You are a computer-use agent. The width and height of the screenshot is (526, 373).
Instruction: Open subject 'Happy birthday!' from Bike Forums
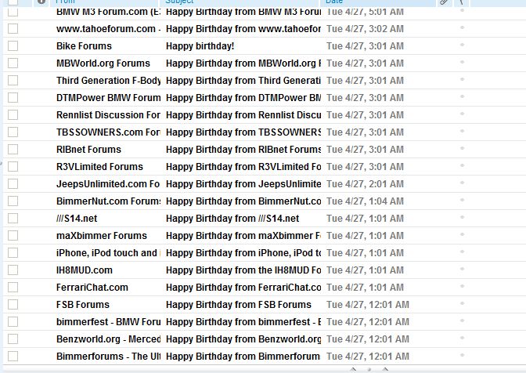point(200,46)
